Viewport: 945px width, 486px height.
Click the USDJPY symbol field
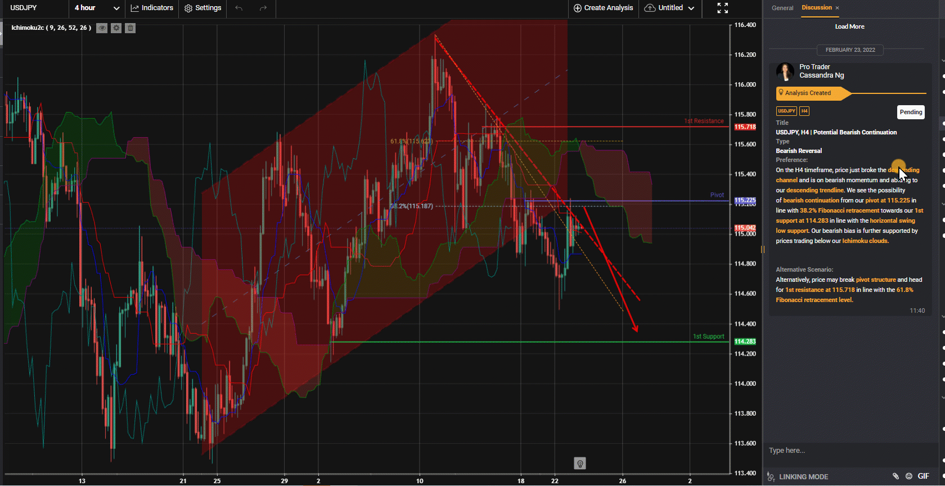35,8
